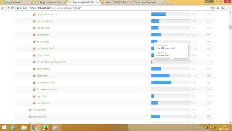The width and height of the screenshot is (232, 131).
Task: Open Windows Start menu
Action: tap(4, 128)
